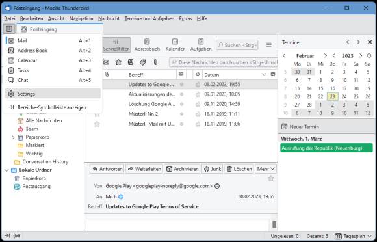Click Neuer Termin button

click(x=300, y=127)
